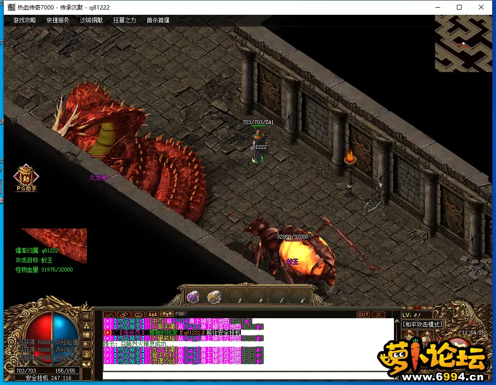Click the 爆率归属:q81222 text

click(37, 250)
